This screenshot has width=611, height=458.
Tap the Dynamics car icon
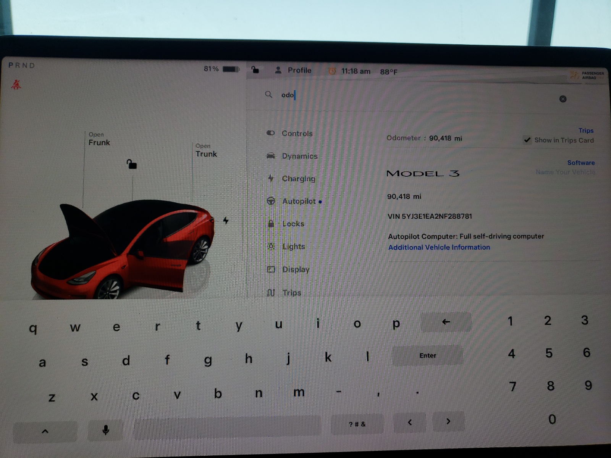coord(270,155)
